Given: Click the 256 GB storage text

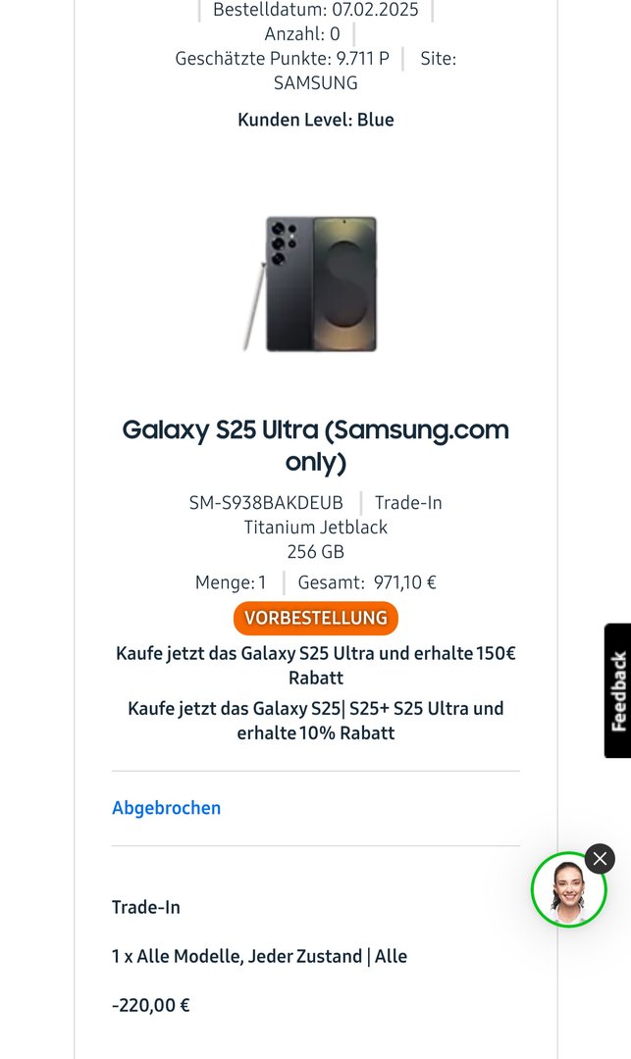Looking at the screenshot, I should pos(316,552).
